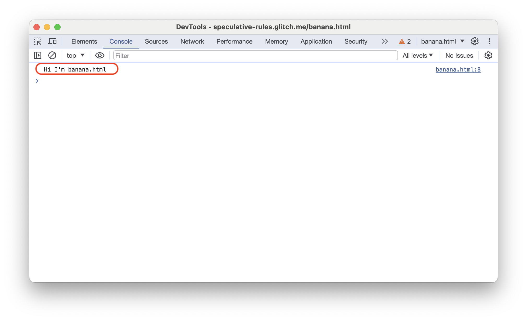Image resolution: width=527 pixels, height=321 pixels.
Task: Open the log levels dropdown
Action: click(418, 55)
